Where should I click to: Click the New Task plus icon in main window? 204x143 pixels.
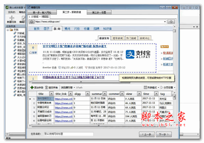point(12,18)
